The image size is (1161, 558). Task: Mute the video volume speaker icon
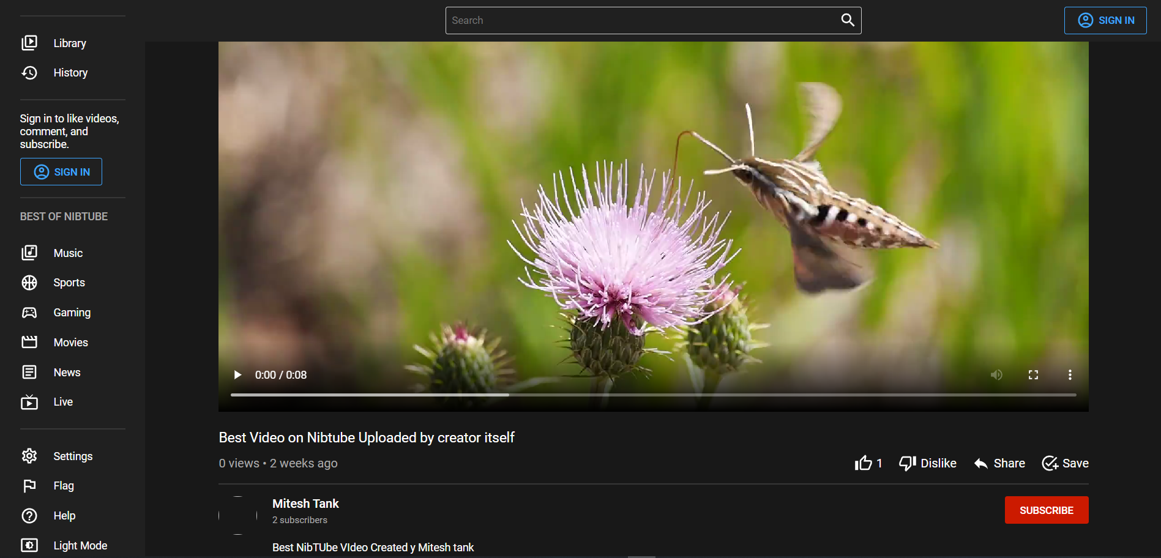point(996,374)
